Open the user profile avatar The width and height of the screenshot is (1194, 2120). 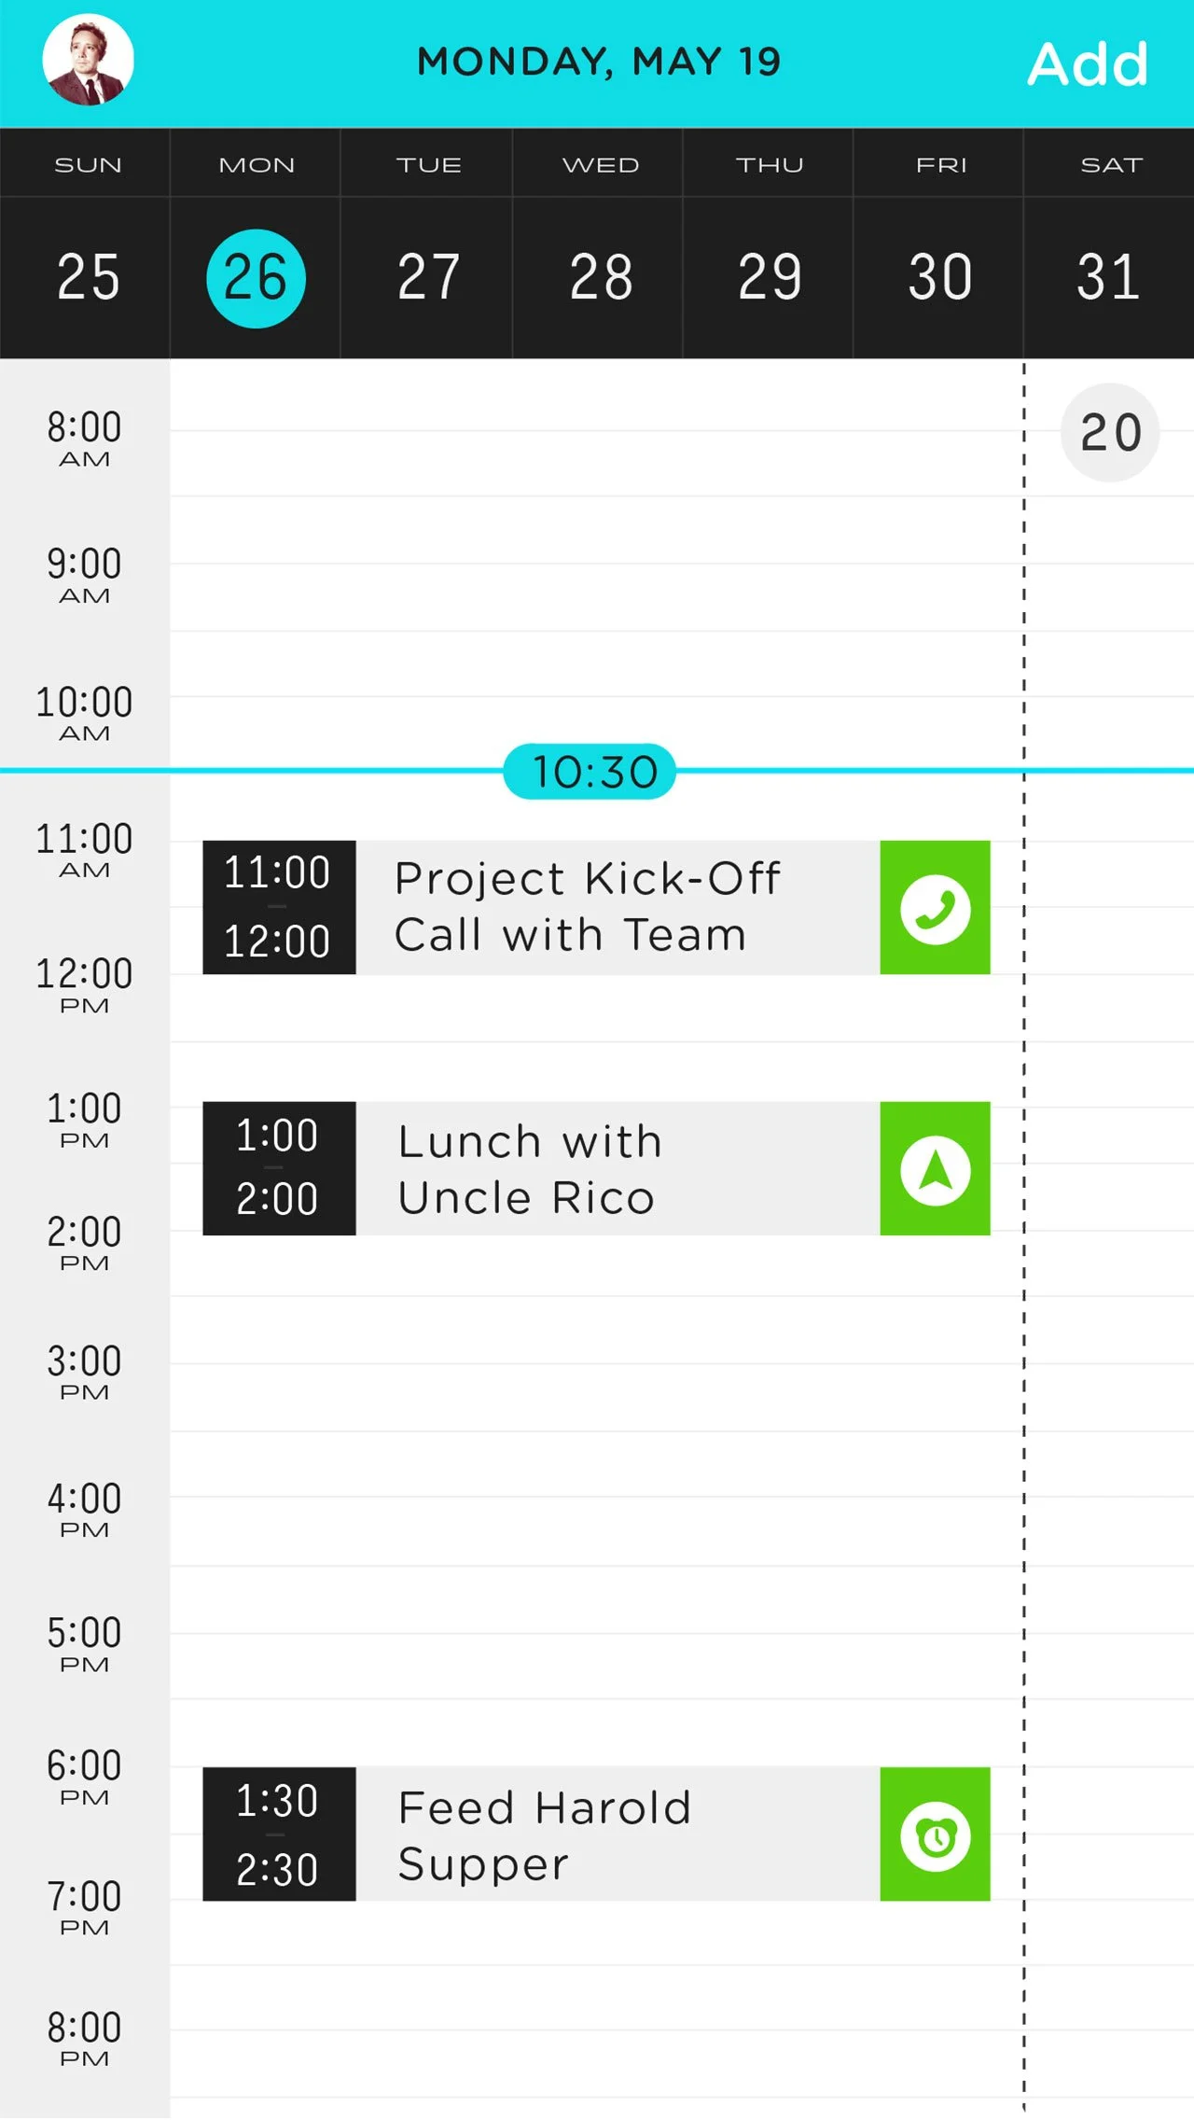[x=88, y=61]
